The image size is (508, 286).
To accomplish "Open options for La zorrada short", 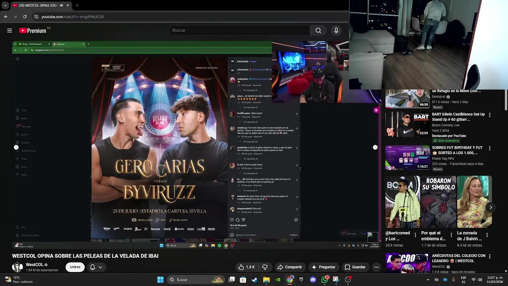I will point(487,235).
